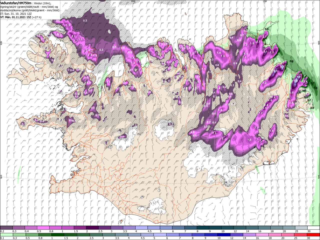
Task: Click the 'VT: Mán. 01.11.2021 15Z' valid time
Action: point(15,17)
